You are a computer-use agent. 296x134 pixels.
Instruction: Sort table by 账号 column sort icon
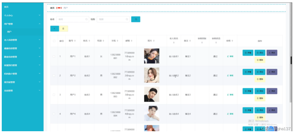[x=75, y=41]
